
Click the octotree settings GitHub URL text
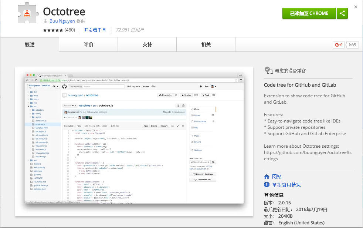(x=308, y=155)
